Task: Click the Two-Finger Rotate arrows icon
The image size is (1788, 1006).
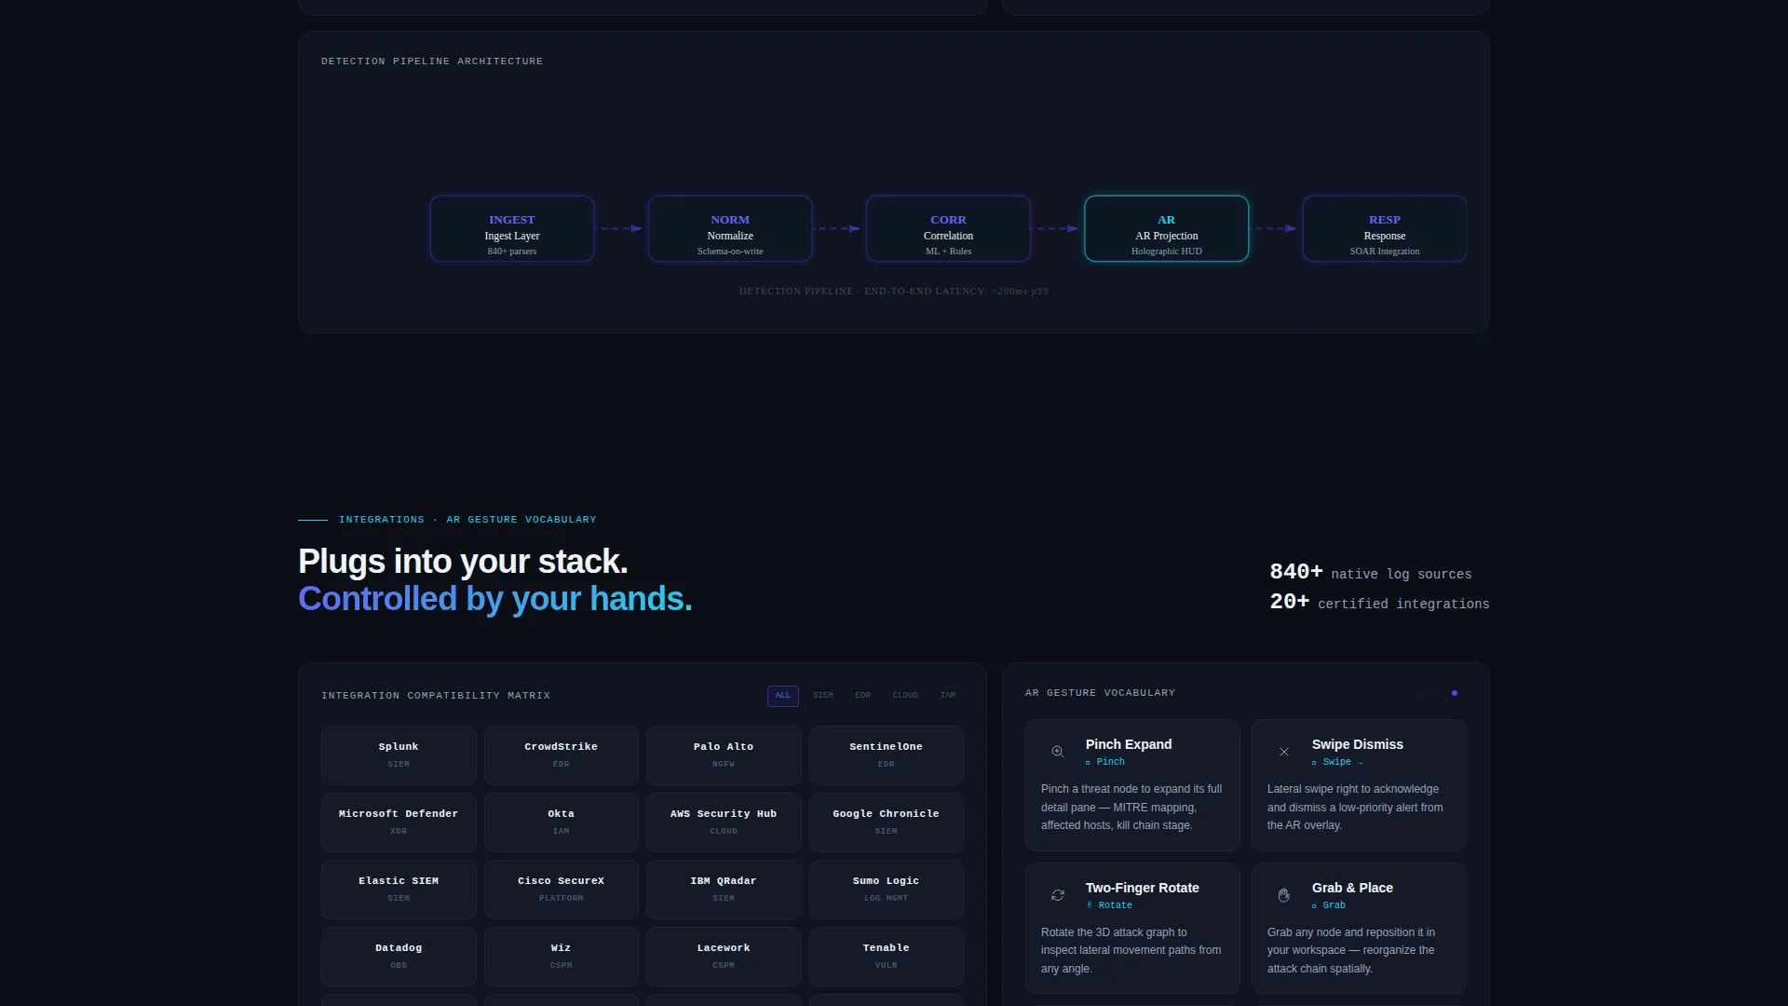Action: coord(1058,895)
